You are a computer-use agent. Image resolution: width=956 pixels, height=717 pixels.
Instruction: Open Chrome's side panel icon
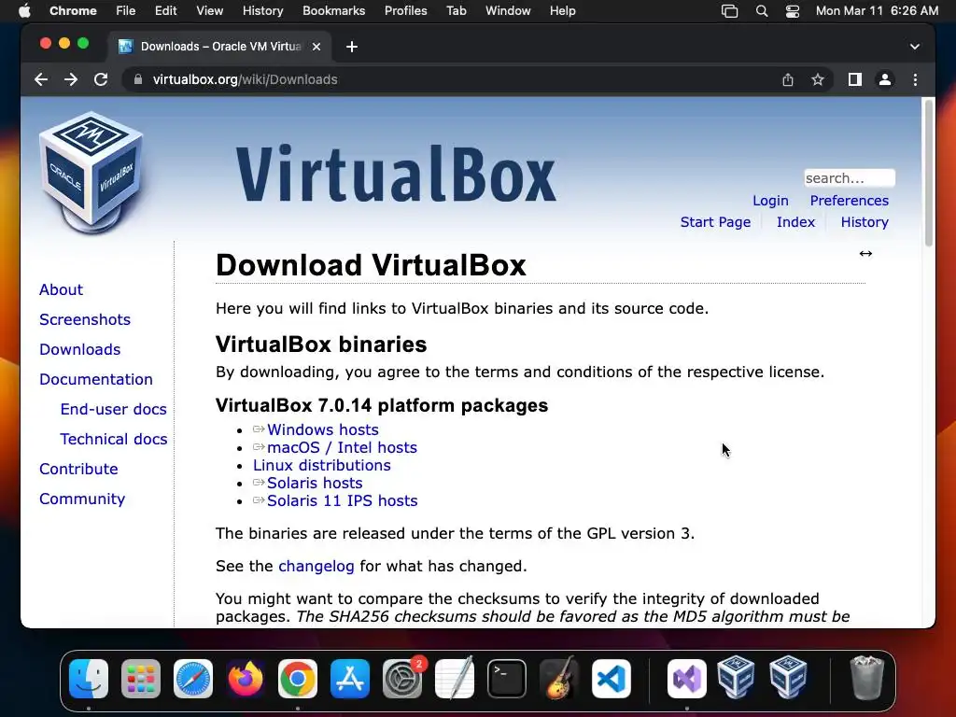tap(855, 79)
